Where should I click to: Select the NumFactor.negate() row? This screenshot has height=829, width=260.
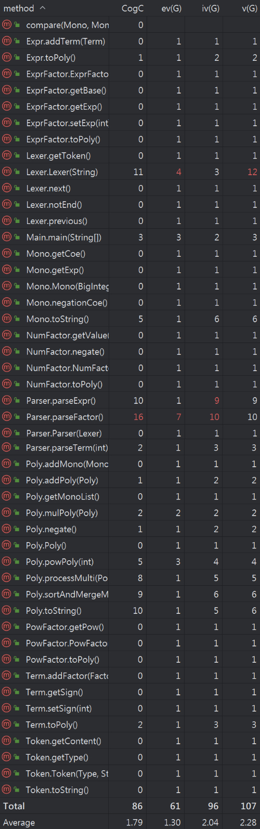(x=130, y=351)
